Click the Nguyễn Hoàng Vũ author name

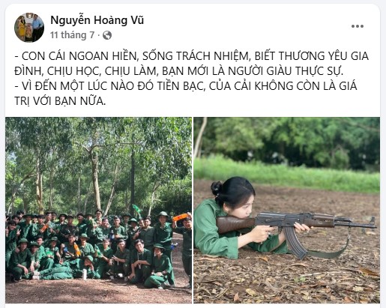point(97,20)
